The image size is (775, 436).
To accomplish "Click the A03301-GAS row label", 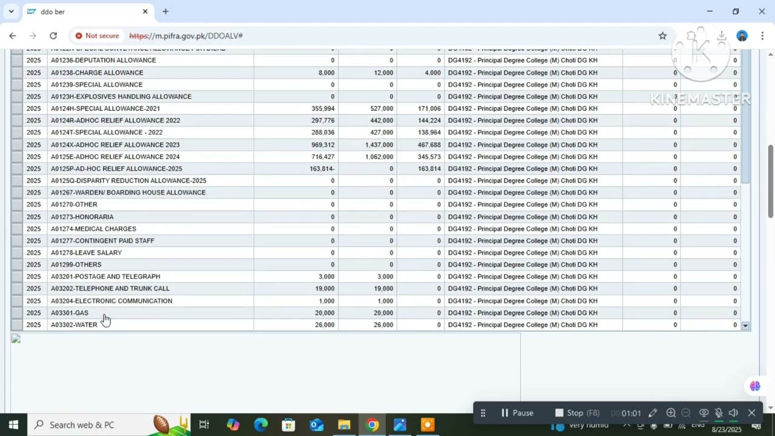I will 70,313.
